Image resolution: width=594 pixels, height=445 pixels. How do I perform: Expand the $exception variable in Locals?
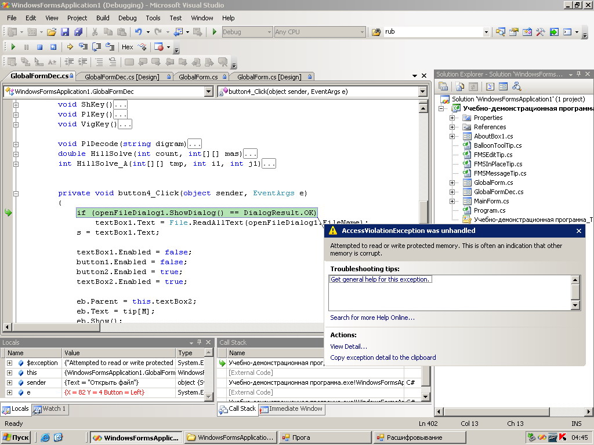coord(9,363)
